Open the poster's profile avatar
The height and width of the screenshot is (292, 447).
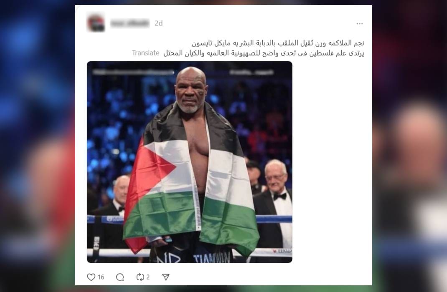[96, 23]
